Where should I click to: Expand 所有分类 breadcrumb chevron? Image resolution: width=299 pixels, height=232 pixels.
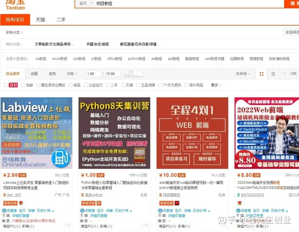(x=22, y=33)
